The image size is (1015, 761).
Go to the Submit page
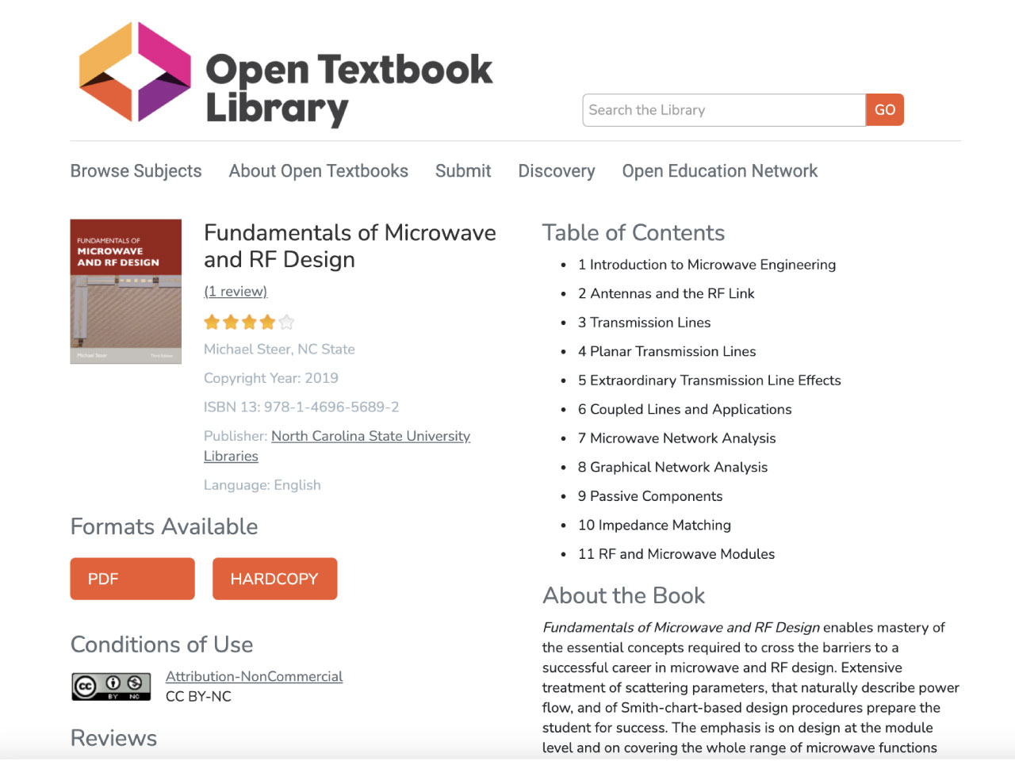point(463,171)
